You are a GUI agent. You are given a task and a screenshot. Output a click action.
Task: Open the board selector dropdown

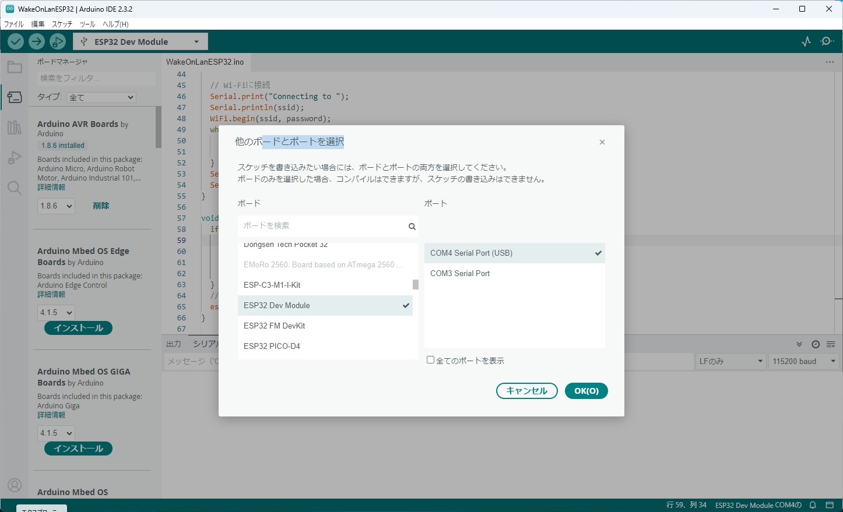tap(140, 41)
